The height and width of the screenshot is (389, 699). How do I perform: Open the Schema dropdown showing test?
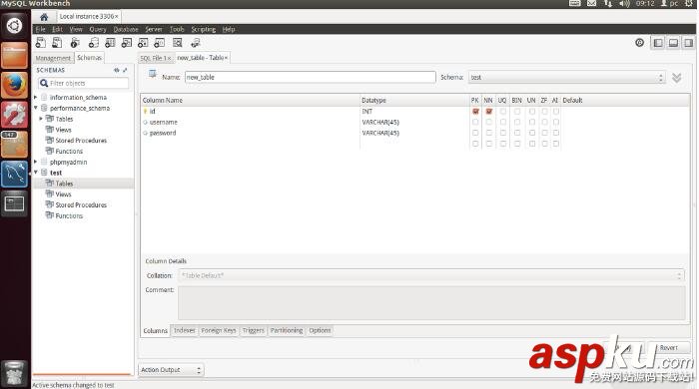566,78
